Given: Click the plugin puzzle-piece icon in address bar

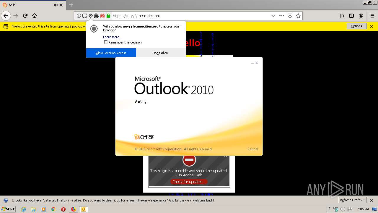Looking at the screenshot, I should pyautogui.click(x=97, y=16).
